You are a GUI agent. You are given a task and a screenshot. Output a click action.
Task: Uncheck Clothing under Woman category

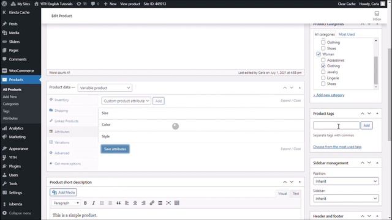[x=323, y=66]
